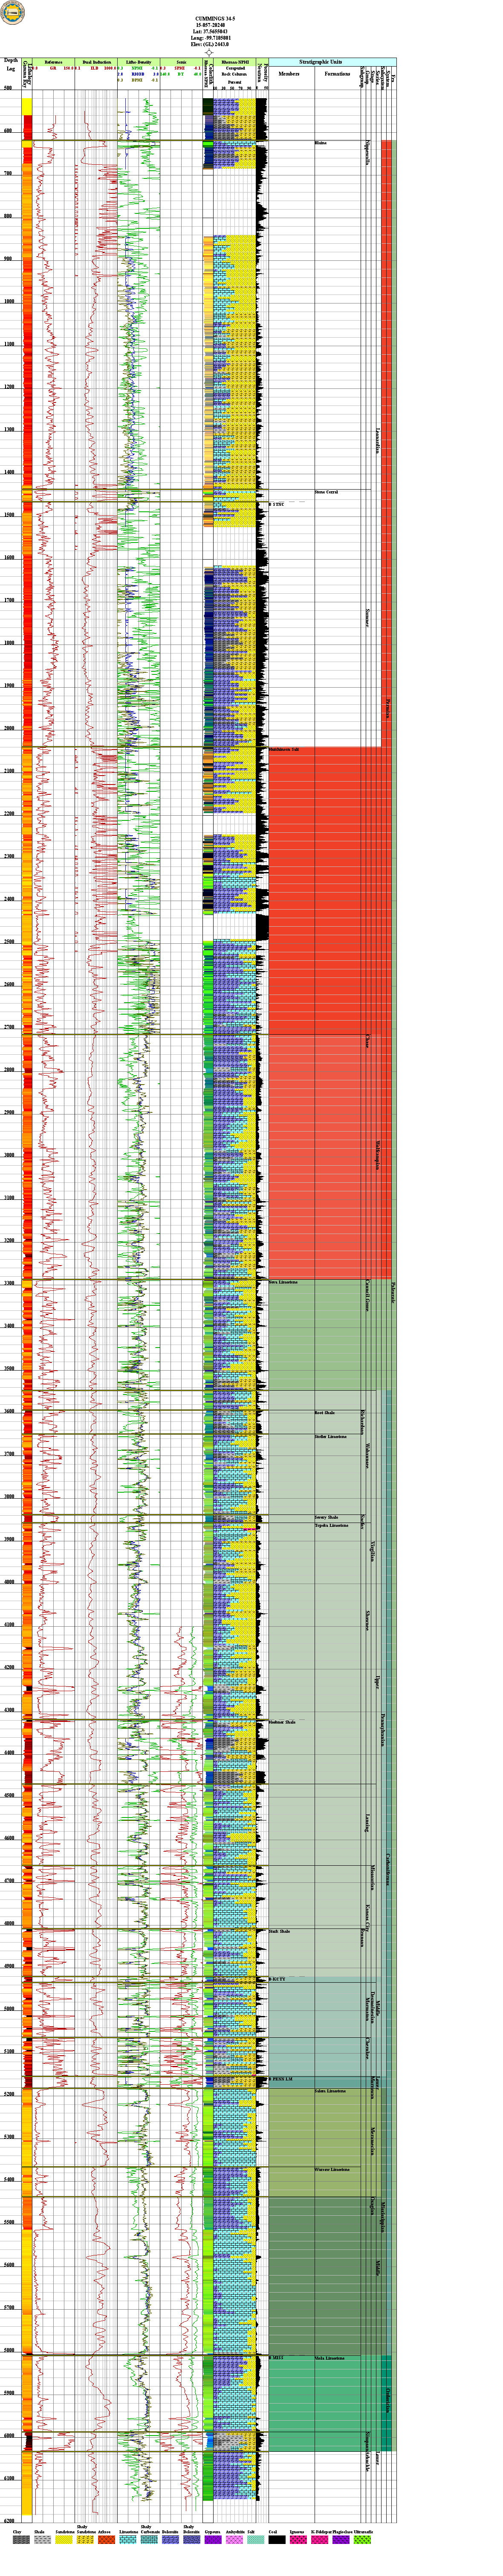Click the Members column header
503x2576 pixels.
tap(289, 74)
